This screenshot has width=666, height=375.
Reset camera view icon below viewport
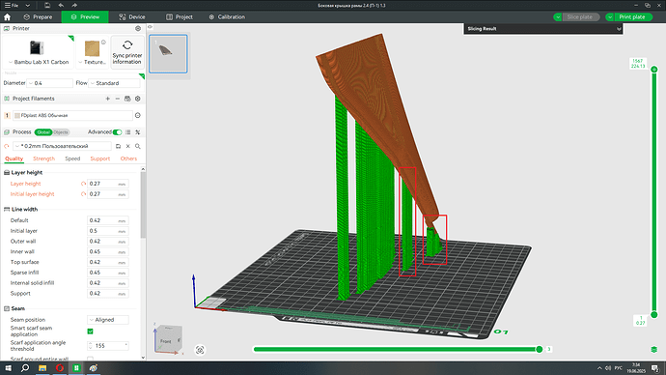tap(200, 350)
